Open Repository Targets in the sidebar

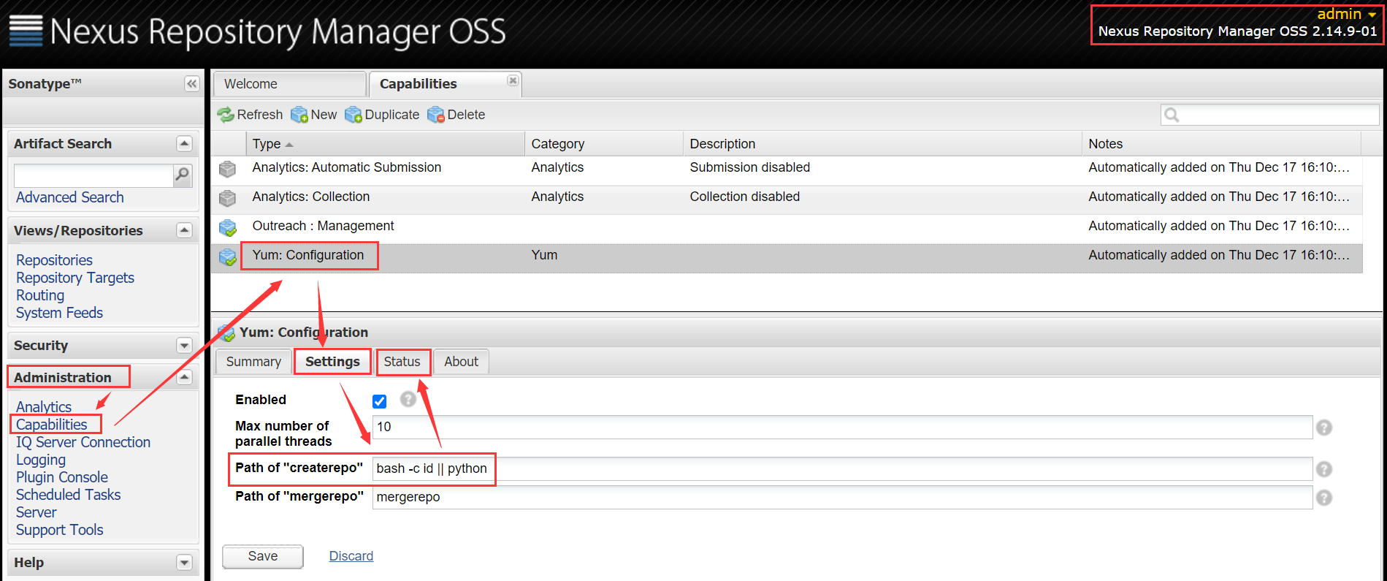tap(75, 278)
